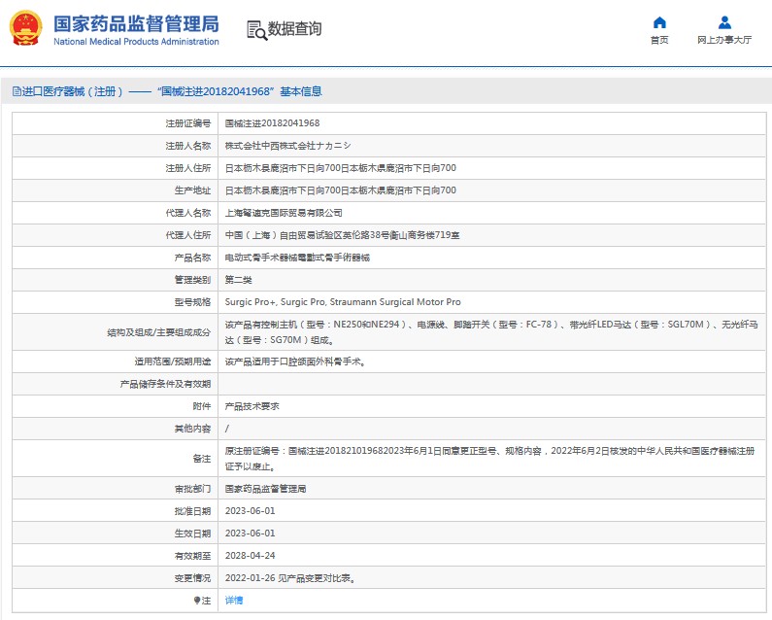Click the 备注 label cell
The image size is (772, 620).
point(116,459)
